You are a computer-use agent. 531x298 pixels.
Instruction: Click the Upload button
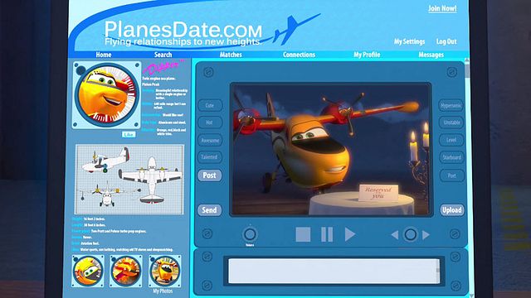click(451, 209)
